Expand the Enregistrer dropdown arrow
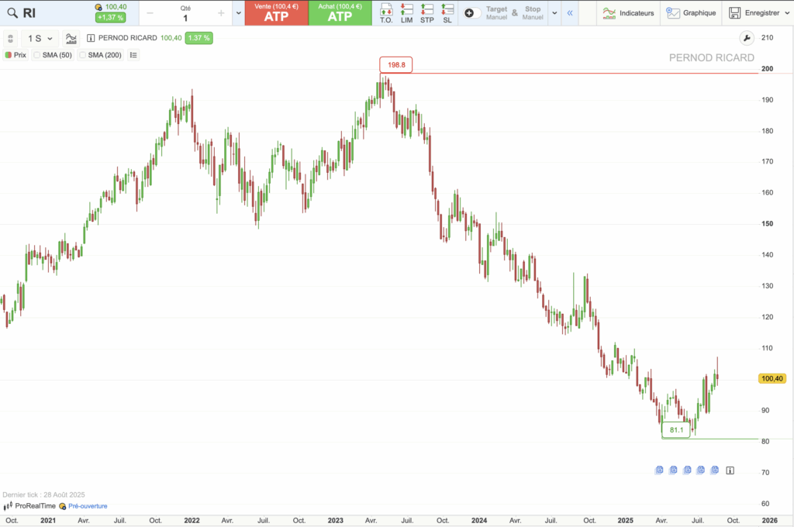This screenshot has height=527, width=794. (785, 12)
